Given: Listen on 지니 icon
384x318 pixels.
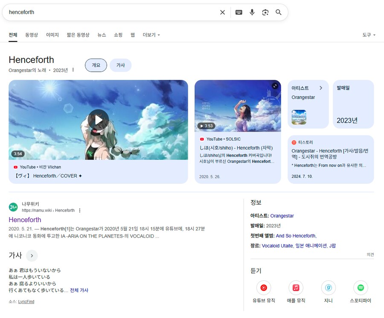Looking at the screenshot, I should [329, 288].
